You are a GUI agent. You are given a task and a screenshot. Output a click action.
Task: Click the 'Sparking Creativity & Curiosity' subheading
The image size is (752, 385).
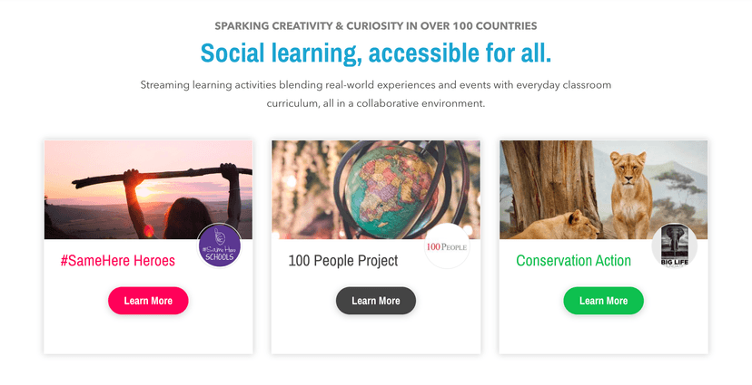coord(375,25)
